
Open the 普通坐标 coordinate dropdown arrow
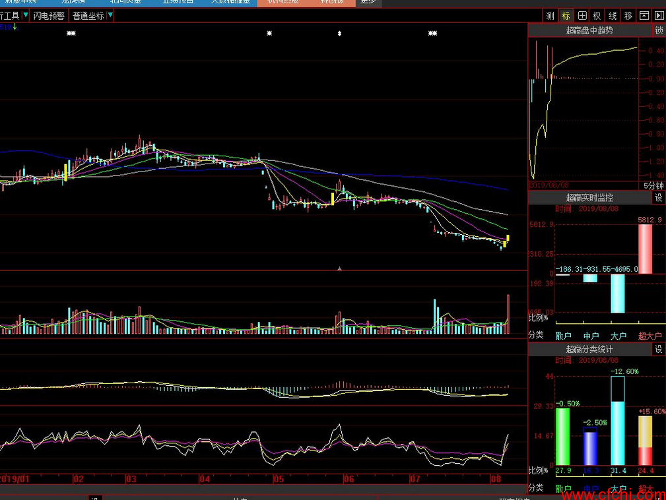(110, 16)
